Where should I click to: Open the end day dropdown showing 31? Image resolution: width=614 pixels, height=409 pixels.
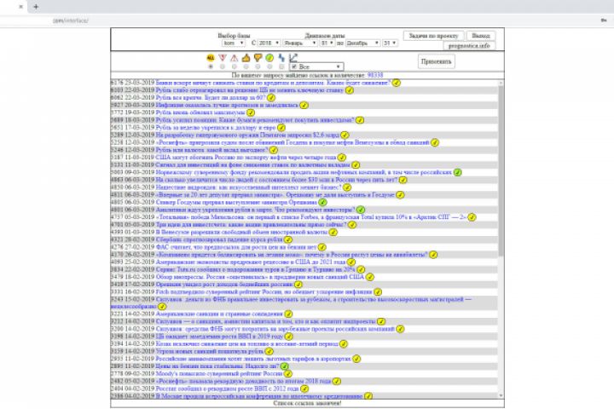coord(390,43)
